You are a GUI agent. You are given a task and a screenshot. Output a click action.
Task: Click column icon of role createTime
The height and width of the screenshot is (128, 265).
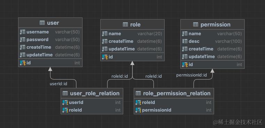click(104, 41)
